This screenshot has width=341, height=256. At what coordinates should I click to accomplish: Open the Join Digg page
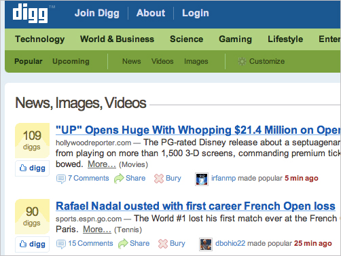97,13
